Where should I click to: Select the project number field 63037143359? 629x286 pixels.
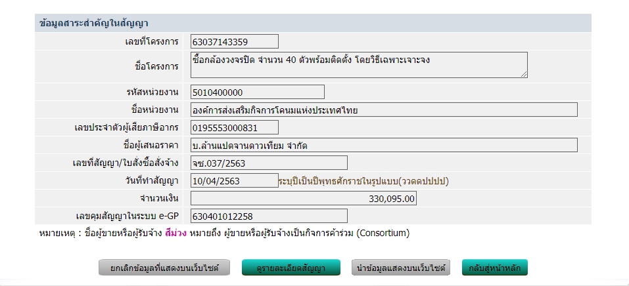click(x=234, y=41)
